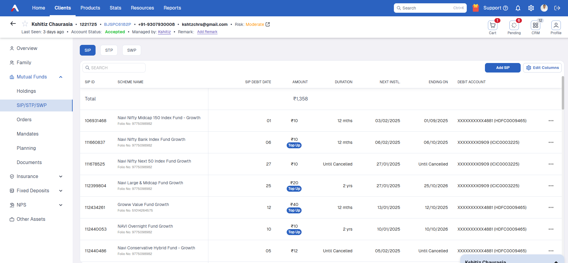Open the Stats menu

pos(116,8)
